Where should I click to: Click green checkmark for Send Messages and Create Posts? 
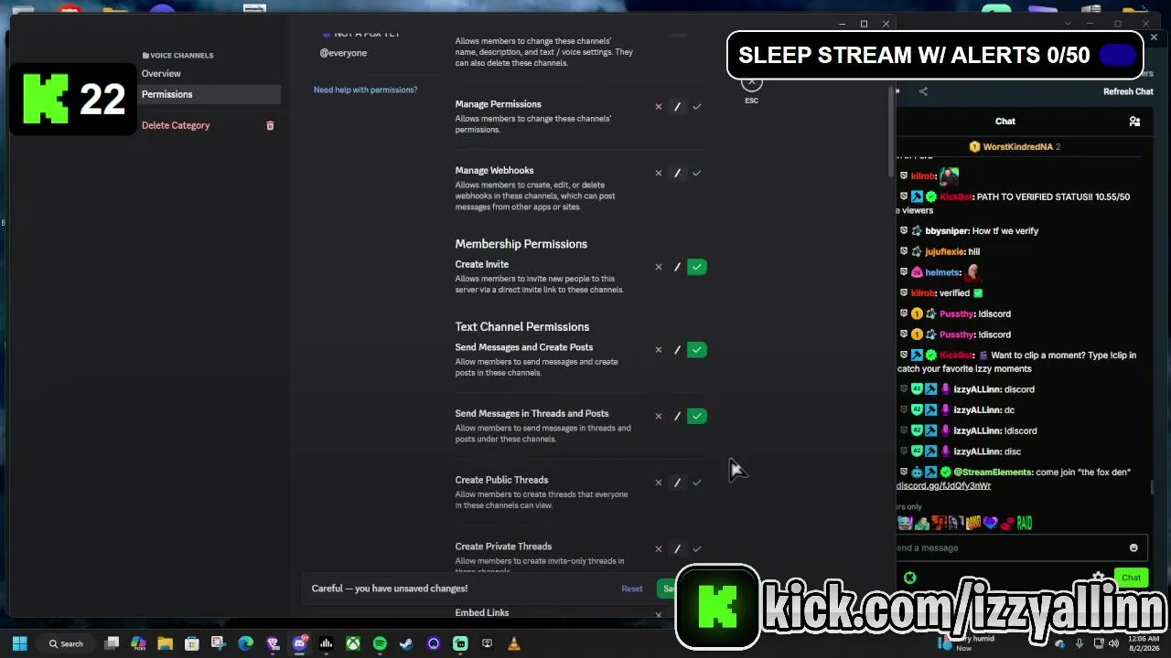(697, 350)
